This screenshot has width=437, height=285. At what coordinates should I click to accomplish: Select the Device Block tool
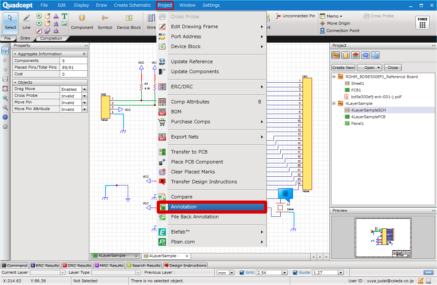click(128, 21)
